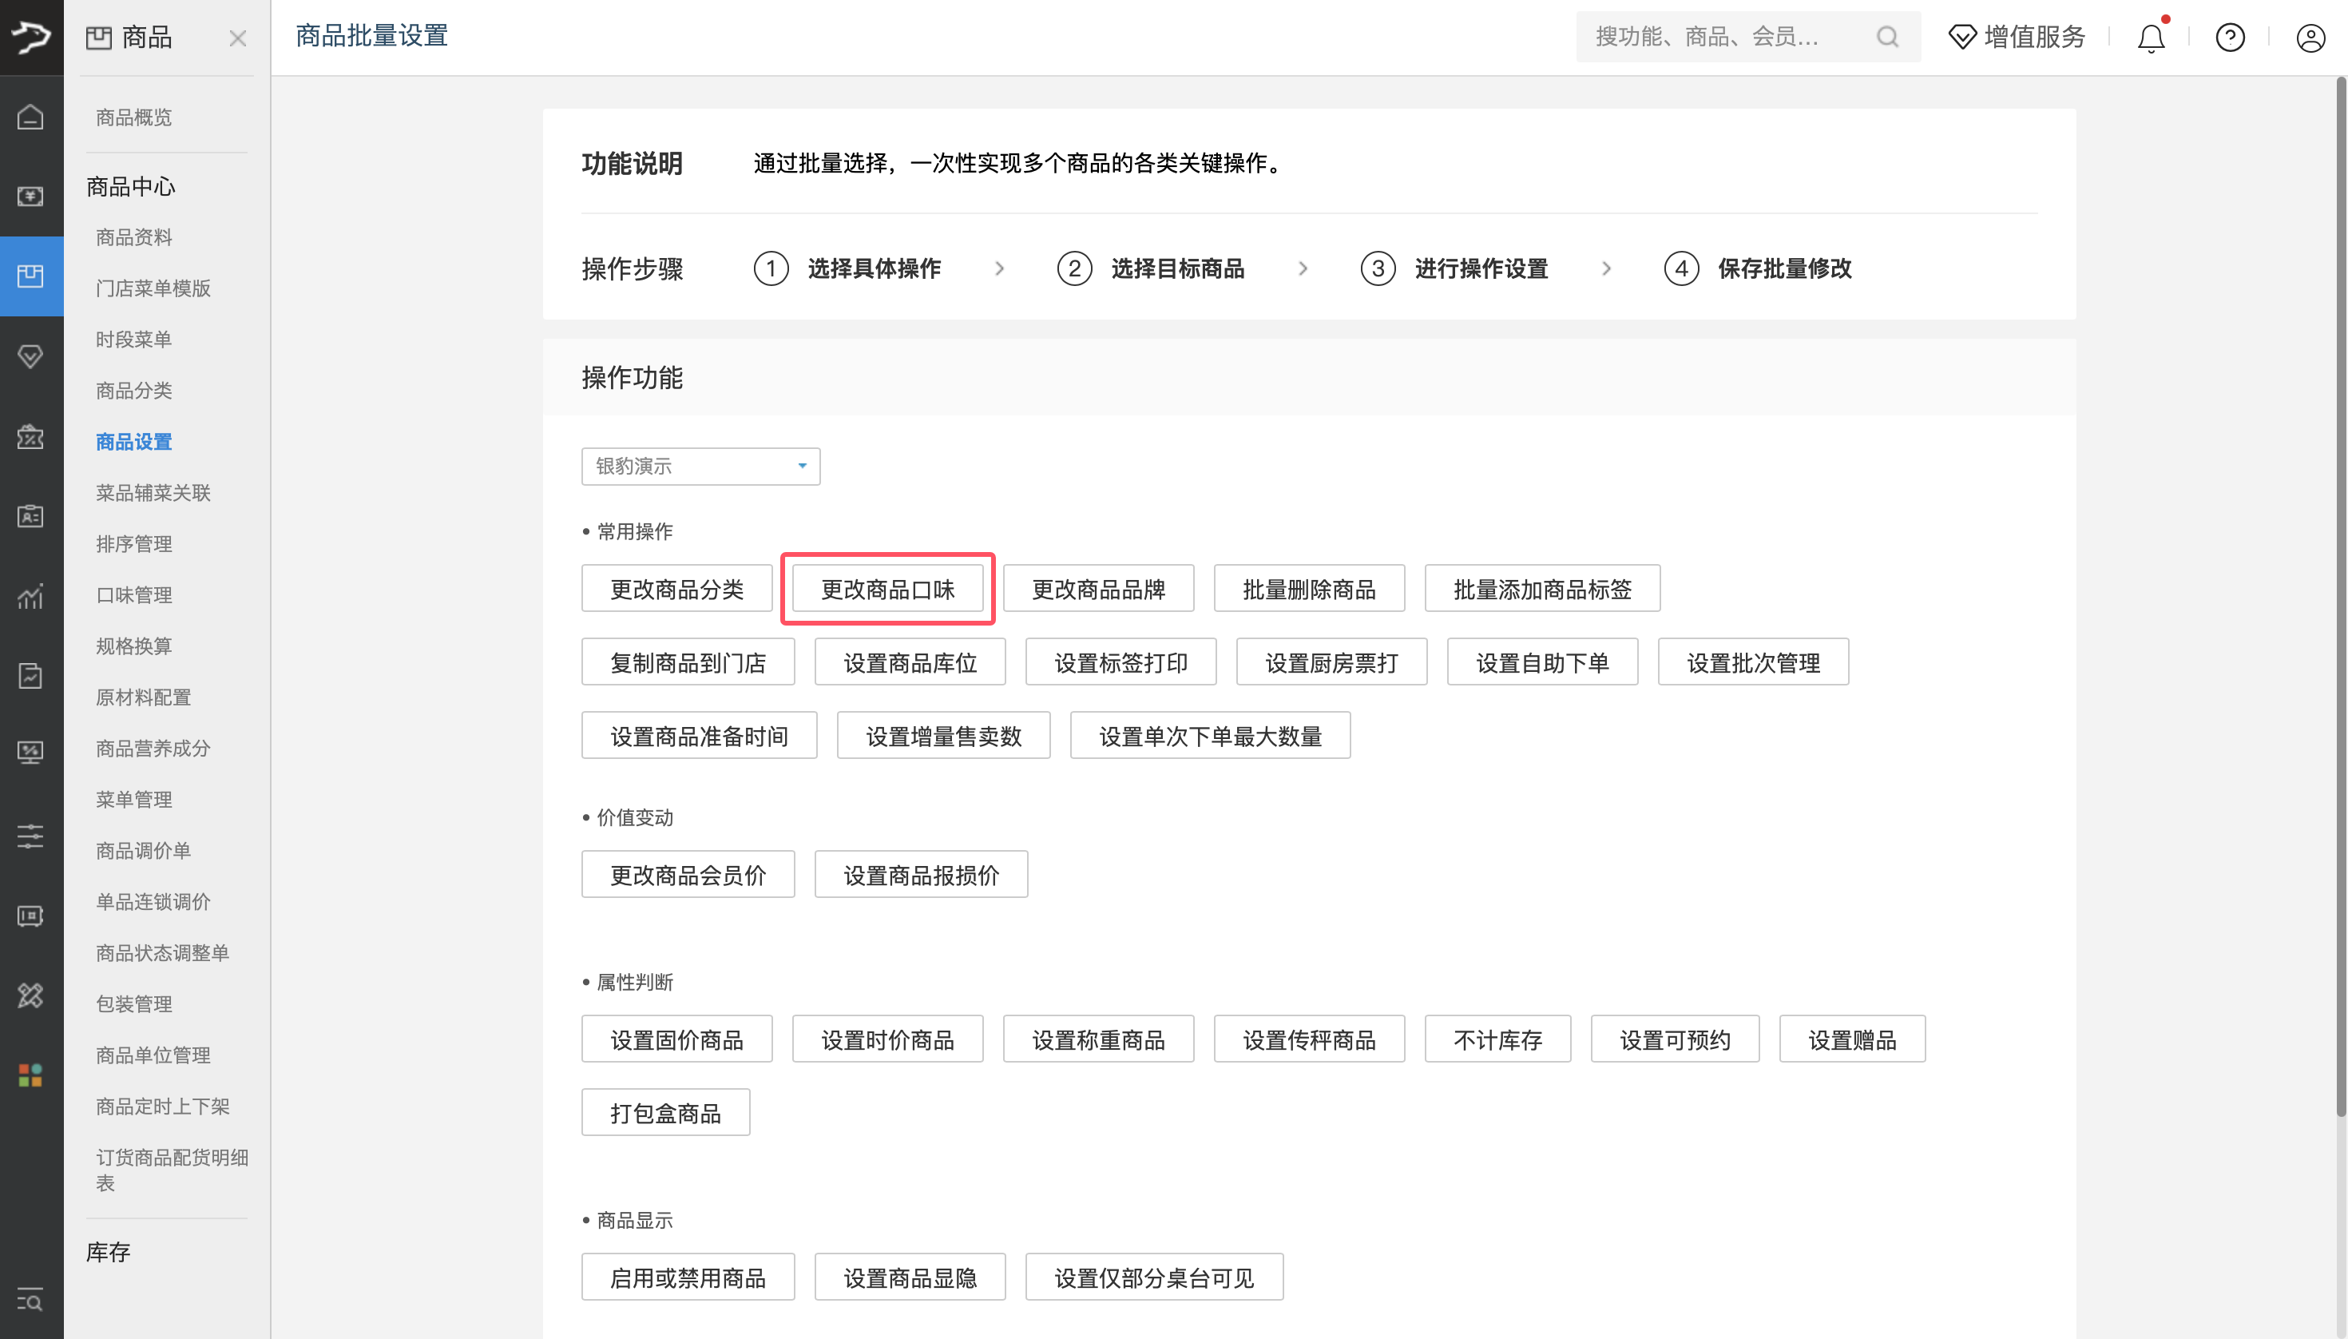Image resolution: width=2348 pixels, height=1339 pixels.
Task: Close the 商品 side panel
Action: point(238,38)
